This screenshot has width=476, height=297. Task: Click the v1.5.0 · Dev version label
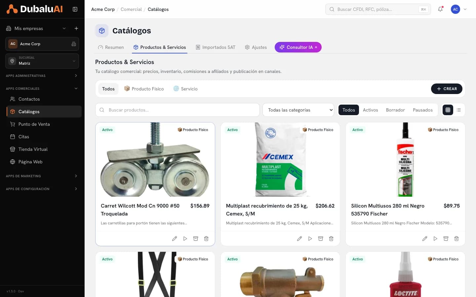coord(16,291)
